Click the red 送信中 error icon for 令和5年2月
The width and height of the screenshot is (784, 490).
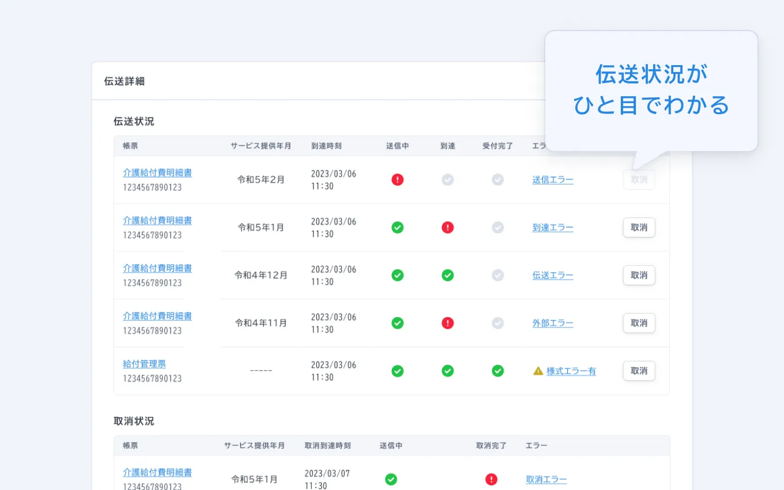pyautogui.click(x=397, y=179)
